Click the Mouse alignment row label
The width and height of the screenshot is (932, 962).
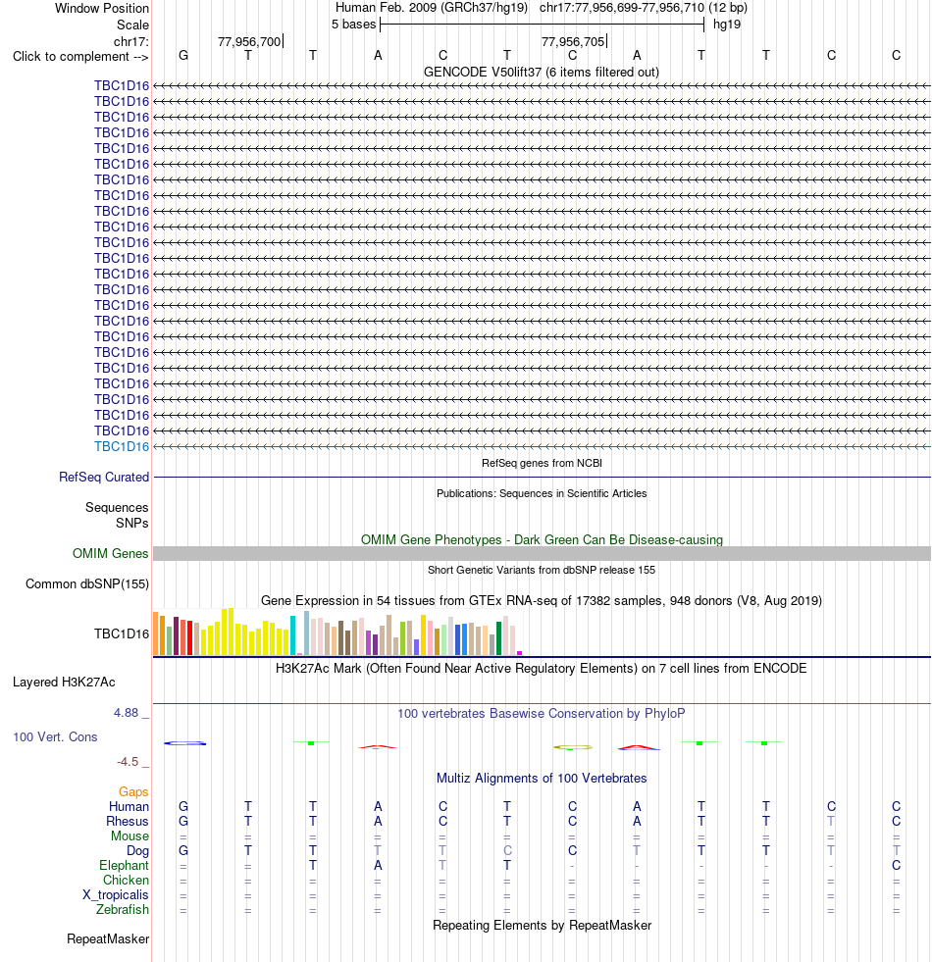tap(129, 836)
